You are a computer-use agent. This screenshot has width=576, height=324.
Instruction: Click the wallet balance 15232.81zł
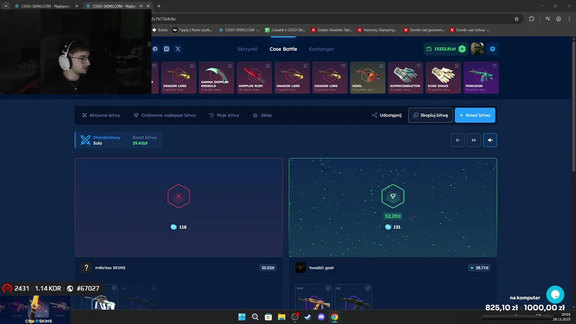445,49
